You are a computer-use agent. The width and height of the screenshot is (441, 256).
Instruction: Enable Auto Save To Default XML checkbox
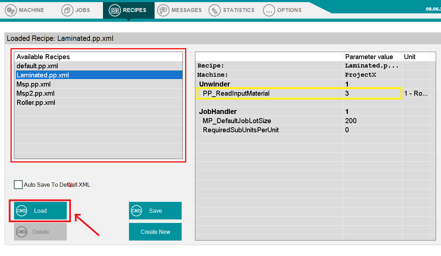(18, 185)
